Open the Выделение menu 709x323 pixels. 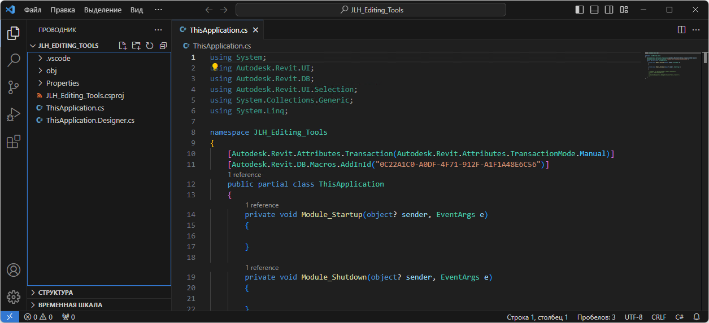tap(102, 10)
